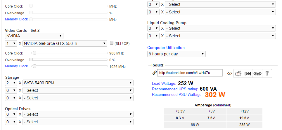Screen dimensions: 282x130
Task: Expand the NVIDIA GeForce GTX 550 Ti dropdown
Action: [65, 43]
